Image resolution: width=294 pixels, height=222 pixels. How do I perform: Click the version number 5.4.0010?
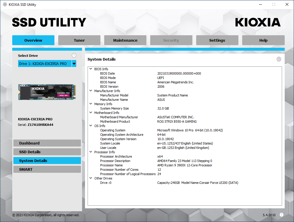pyautogui.click(x=269, y=215)
